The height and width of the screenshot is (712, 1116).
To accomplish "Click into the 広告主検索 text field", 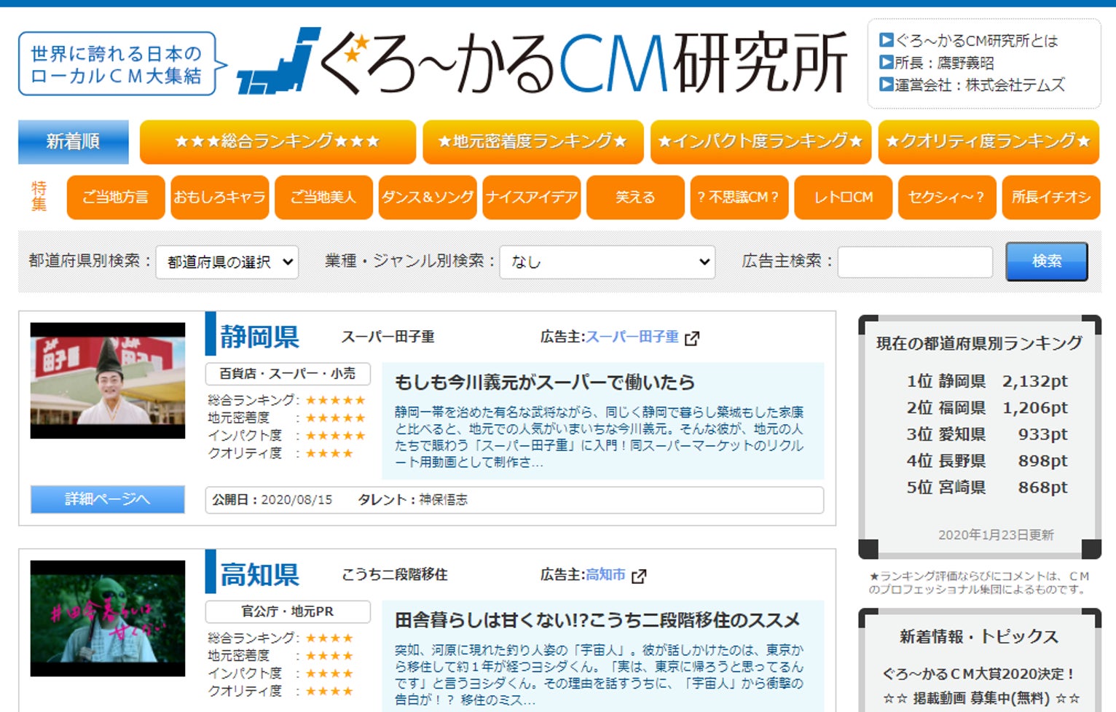I will 915,262.
